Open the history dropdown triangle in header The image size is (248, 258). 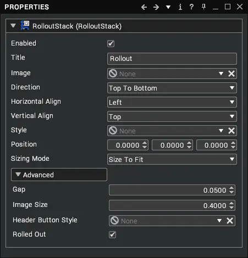(168, 7)
